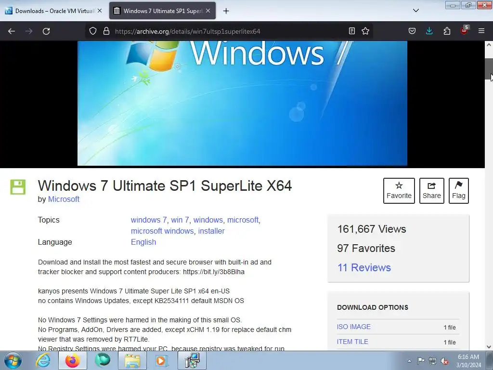Open the teal globe browser taskbar icon
493x370 pixels.
click(x=103, y=360)
